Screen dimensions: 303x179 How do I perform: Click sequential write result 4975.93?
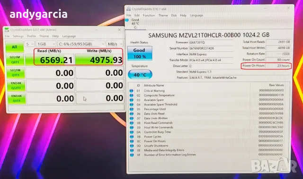click(x=99, y=60)
